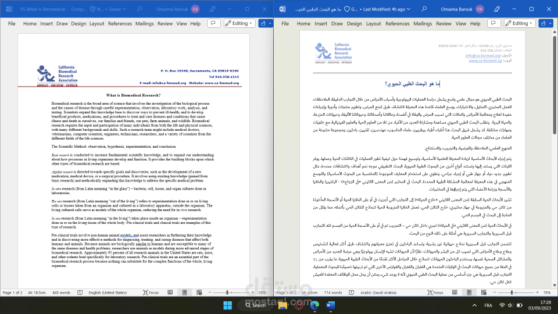Show hidden icons chevron in the system tray
Screen dimensions: 558x314
474,305
